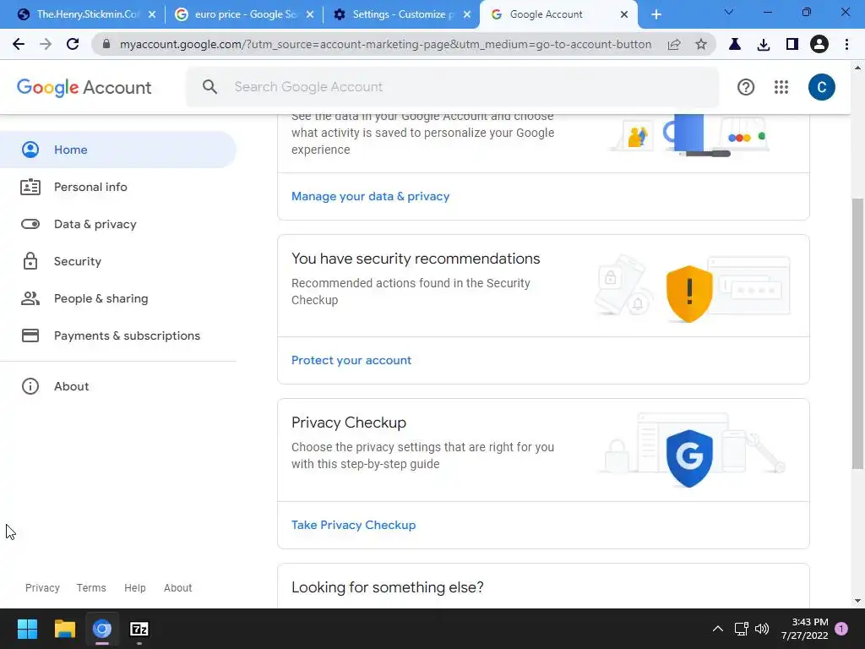Open Google Account help icon

(745, 87)
